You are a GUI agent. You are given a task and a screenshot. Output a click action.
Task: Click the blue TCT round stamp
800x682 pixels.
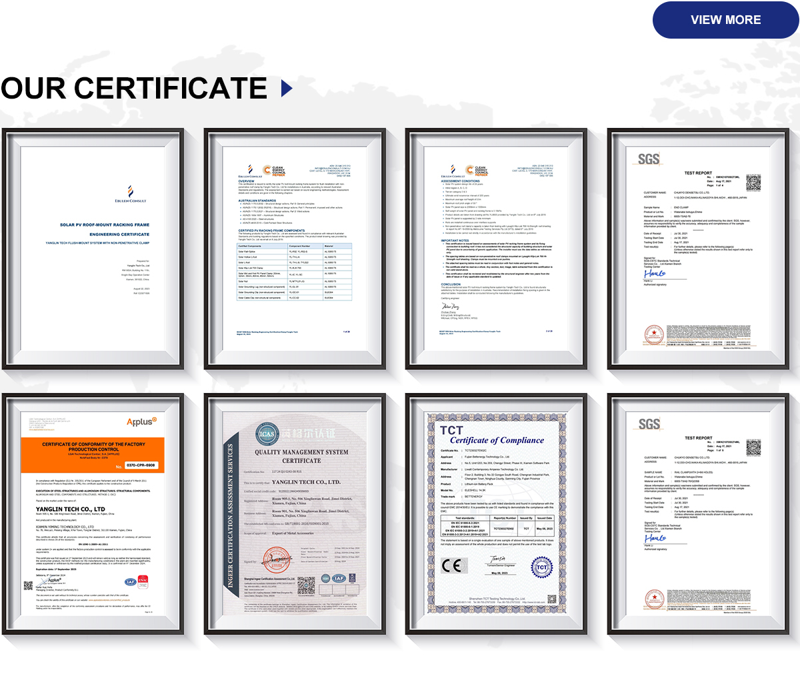point(541,567)
